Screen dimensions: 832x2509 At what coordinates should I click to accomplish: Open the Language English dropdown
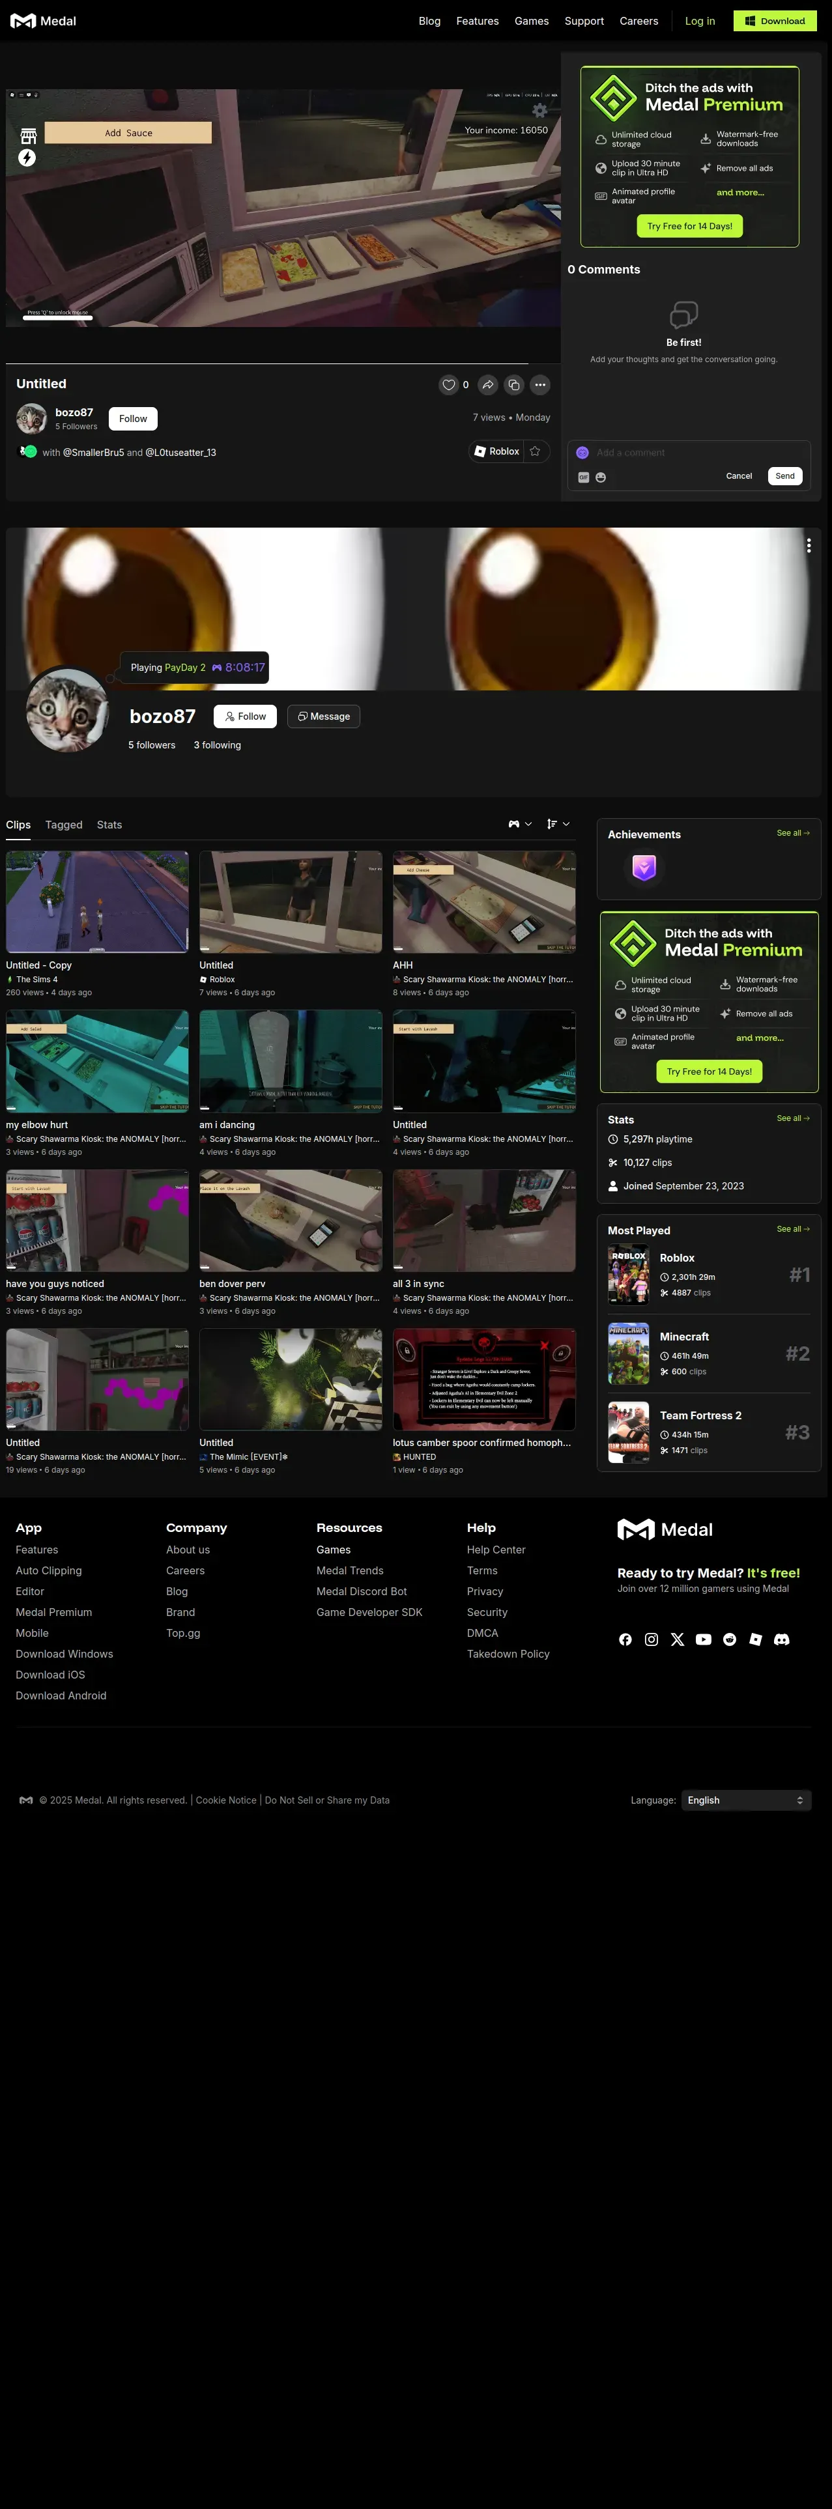point(746,1800)
